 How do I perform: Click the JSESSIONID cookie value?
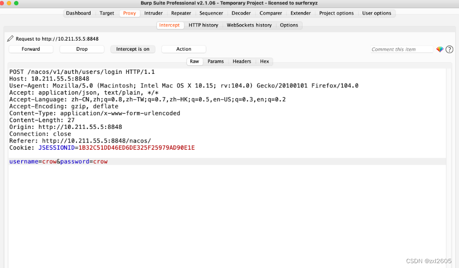[137, 148]
